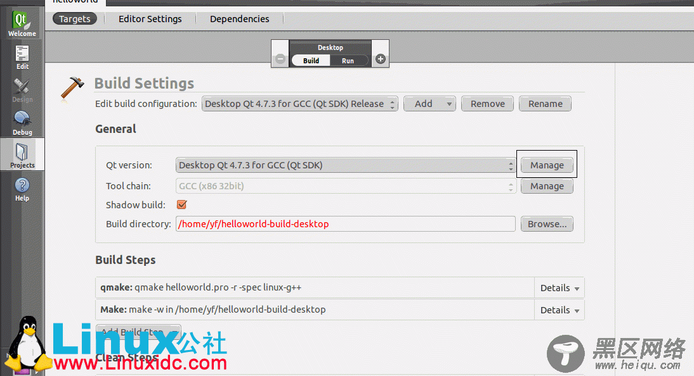Open the Add configuration dropdown
The image size is (694, 376).
coord(429,104)
